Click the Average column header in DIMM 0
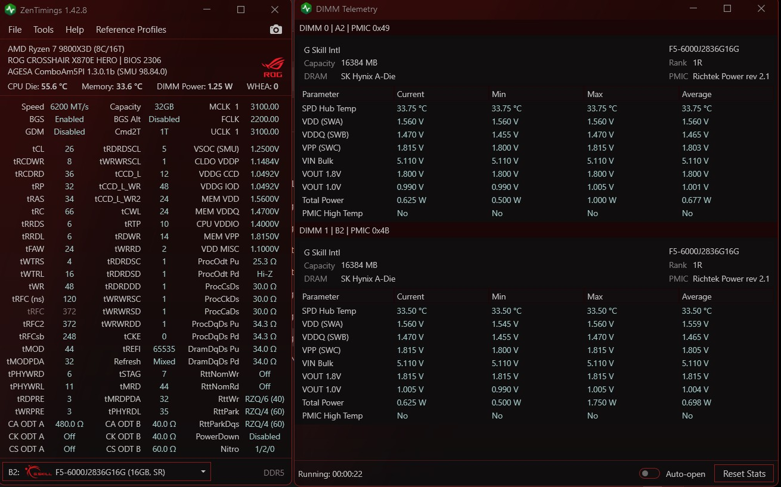The image size is (781, 487). point(697,94)
